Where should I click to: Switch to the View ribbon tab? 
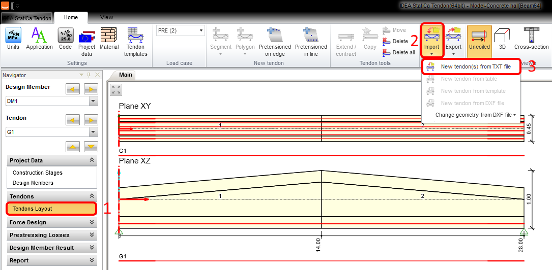[107, 17]
